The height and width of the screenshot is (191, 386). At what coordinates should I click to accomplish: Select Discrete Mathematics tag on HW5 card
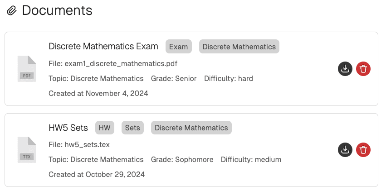191,128
